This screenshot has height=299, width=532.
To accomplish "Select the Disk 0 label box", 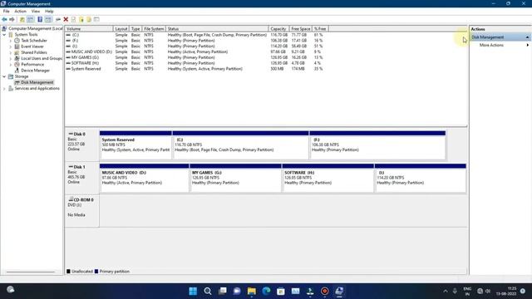I will [x=81, y=145].
